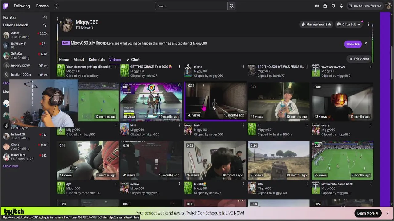The image size is (394, 221).
Task: Play the ayo basketball clip thumbnail
Action: click(x=87, y=160)
